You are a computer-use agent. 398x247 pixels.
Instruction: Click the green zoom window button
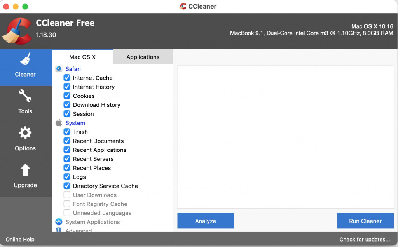coord(25,7)
